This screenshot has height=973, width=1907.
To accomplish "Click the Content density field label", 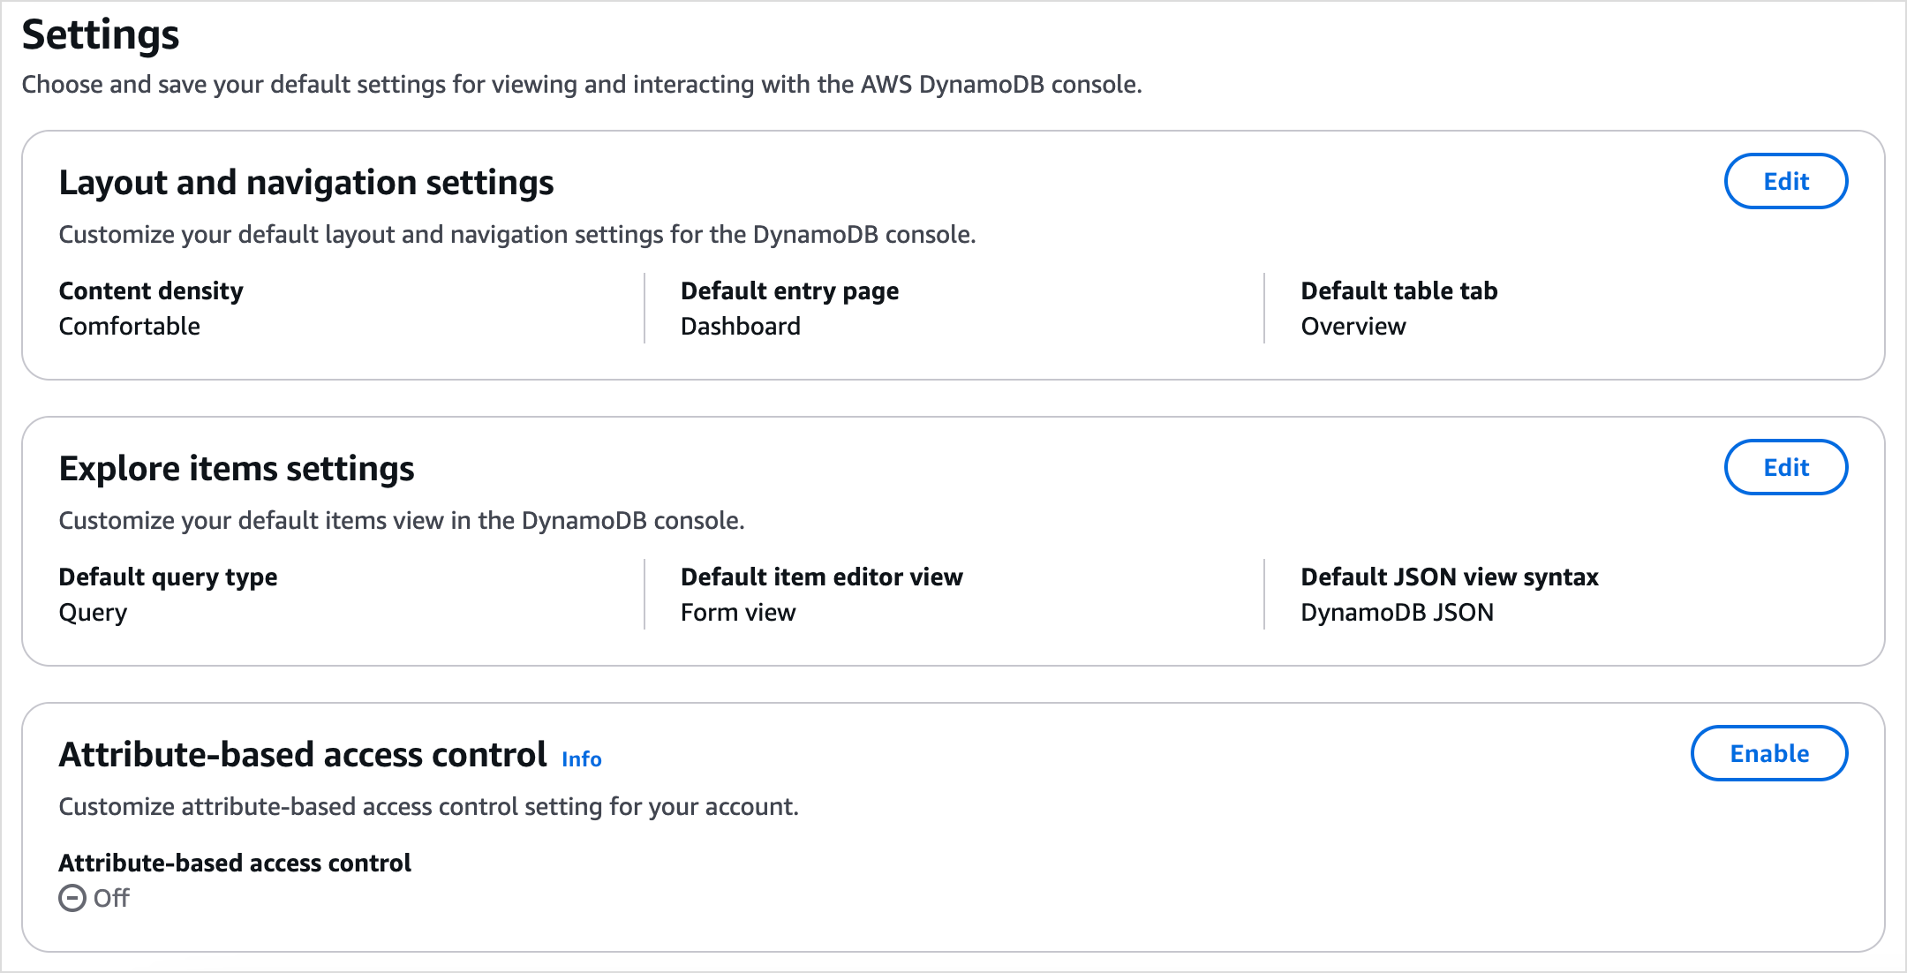I will coord(150,290).
